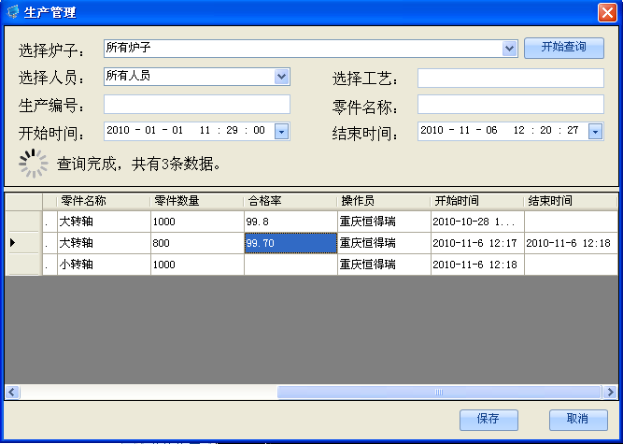The height and width of the screenshot is (444, 623).
Task: Click the 保存 button
Action: click(488, 420)
